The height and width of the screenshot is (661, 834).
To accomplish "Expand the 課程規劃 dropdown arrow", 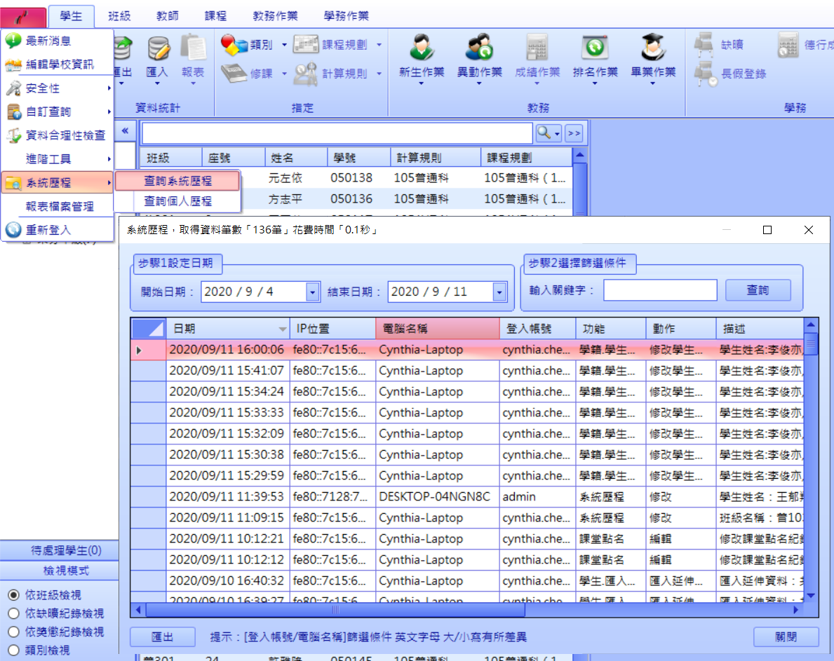I will coord(379,45).
